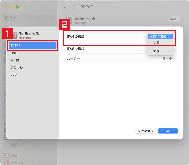Click the magnifier icon in the search field

(x=6, y=18)
